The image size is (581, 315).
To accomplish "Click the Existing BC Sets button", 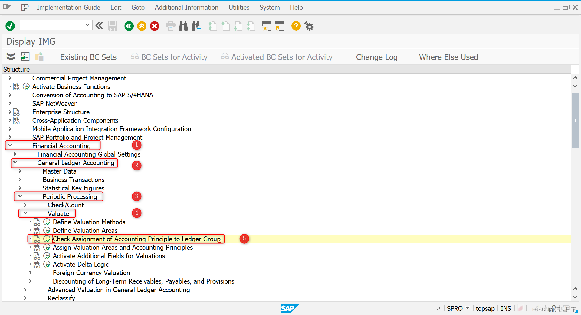I will tap(88, 57).
